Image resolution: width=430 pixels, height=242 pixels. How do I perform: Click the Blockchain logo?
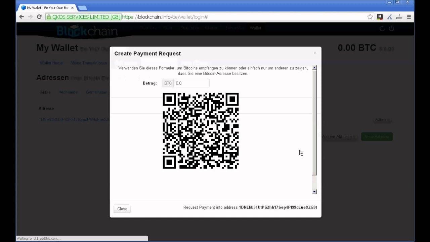coord(87,31)
